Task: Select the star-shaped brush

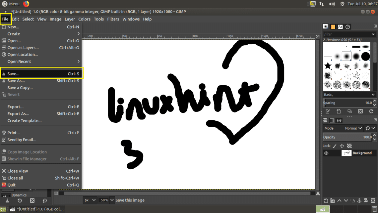Action: (x=328, y=65)
